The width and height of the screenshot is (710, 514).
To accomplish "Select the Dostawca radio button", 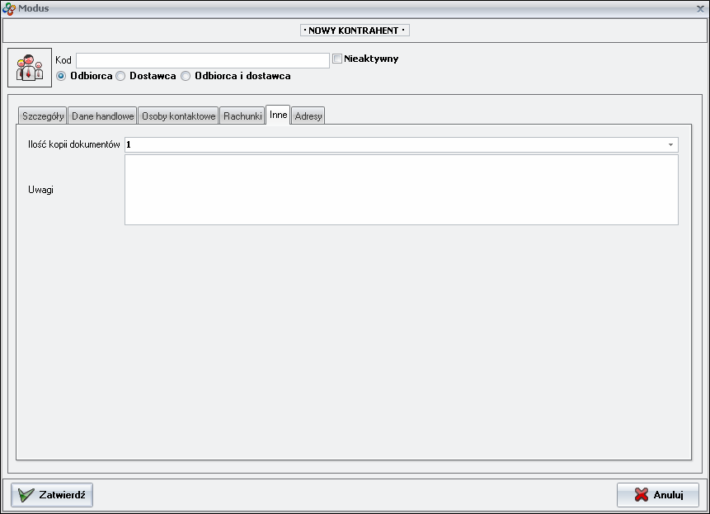I will (x=120, y=76).
